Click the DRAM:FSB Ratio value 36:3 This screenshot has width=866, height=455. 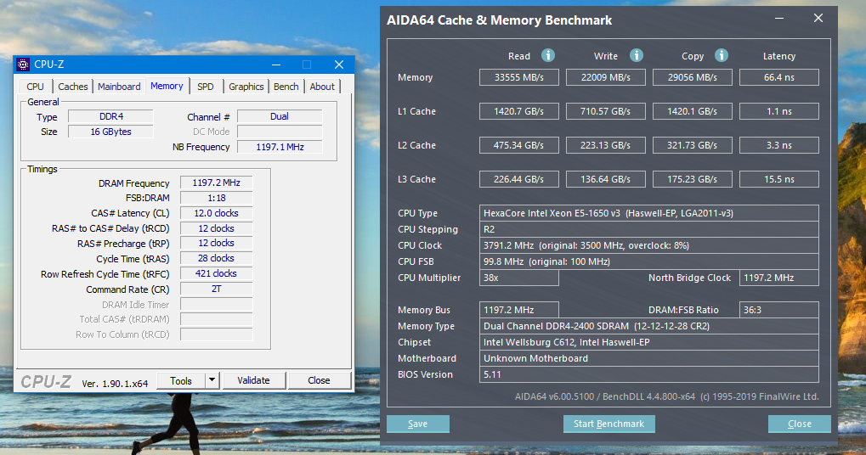coord(779,310)
